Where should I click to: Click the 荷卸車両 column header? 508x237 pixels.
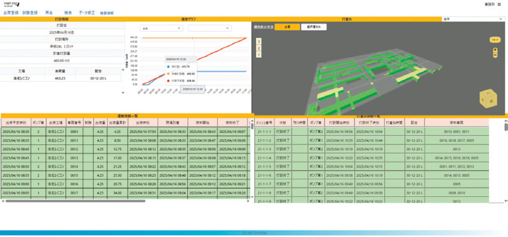click(456, 122)
